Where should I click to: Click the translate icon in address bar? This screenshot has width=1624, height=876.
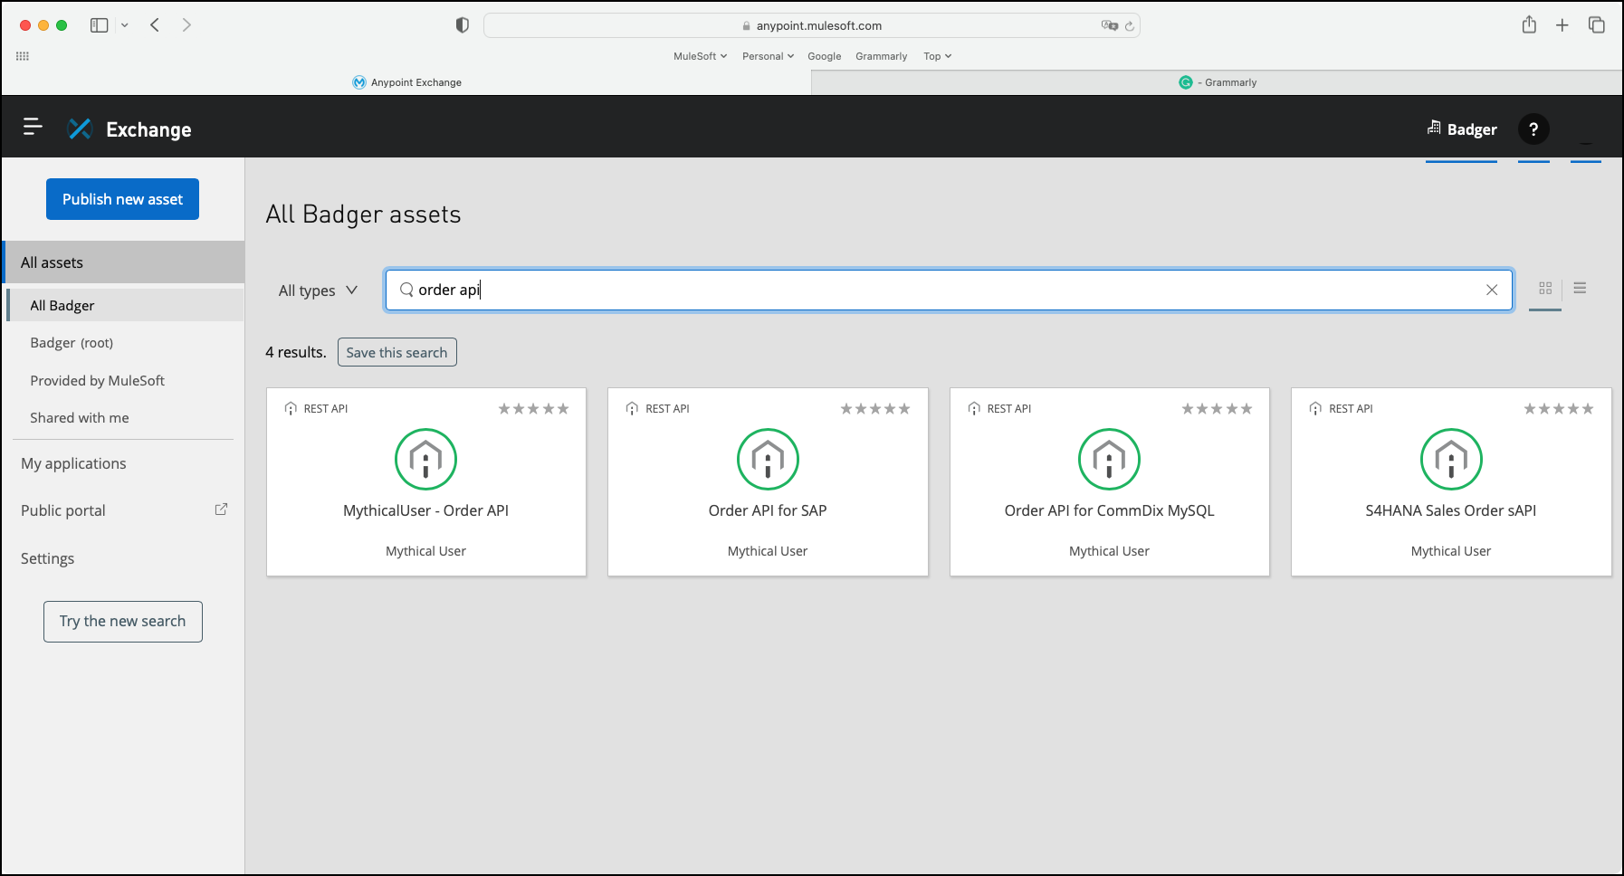(1109, 25)
